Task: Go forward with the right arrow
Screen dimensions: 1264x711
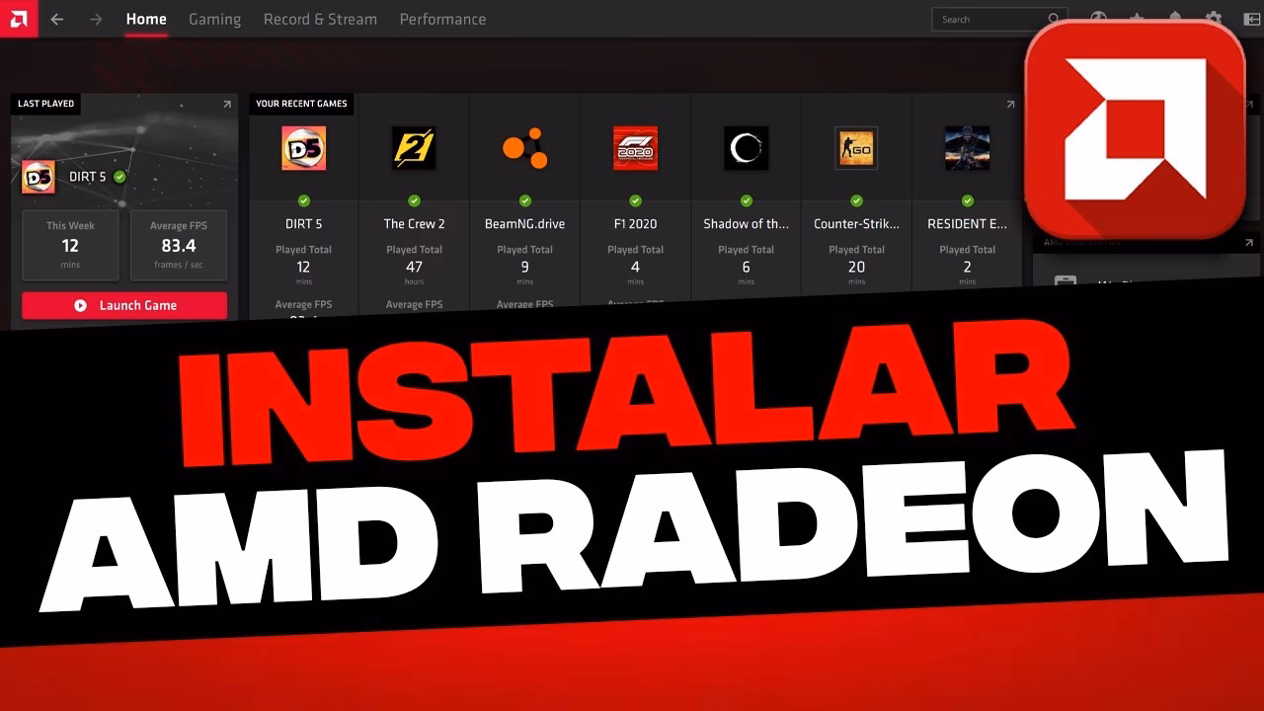Action: click(x=96, y=19)
